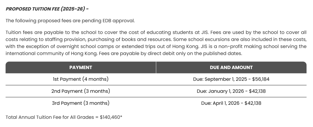Click the $140,460 total amount
The image size is (313, 127).
point(110,117)
